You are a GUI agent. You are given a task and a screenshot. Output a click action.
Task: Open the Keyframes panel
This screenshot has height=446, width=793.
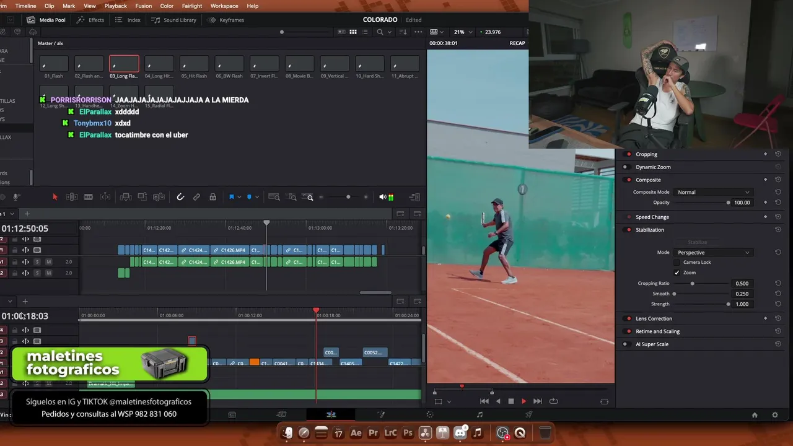click(x=226, y=20)
